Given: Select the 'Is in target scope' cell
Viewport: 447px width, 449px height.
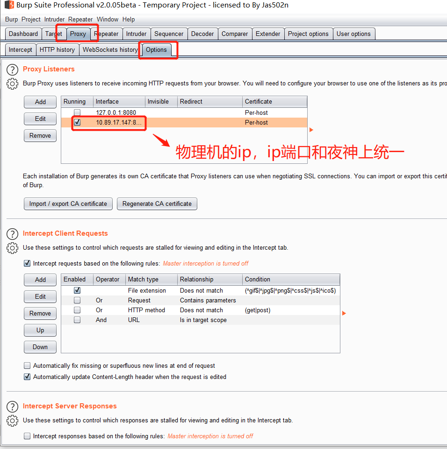Looking at the screenshot, I should (210, 320).
